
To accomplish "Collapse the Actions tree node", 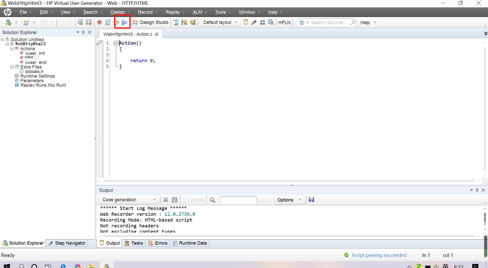I will tap(12, 48).
